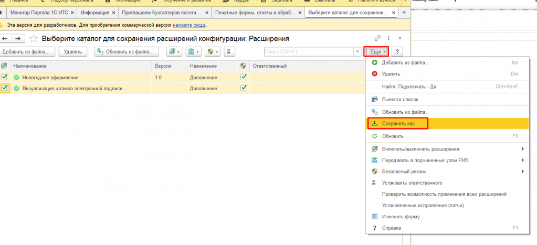This screenshot has height=245, width=537.
Task: Click the question mark icon beside Справка
Action: click(375, 228)
